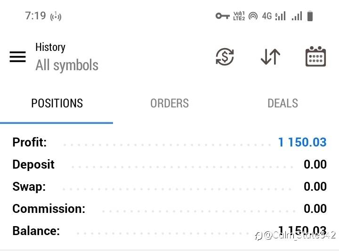Open the hamburger navigation menu
Screen dimensions: 339x252
[18, 57]
